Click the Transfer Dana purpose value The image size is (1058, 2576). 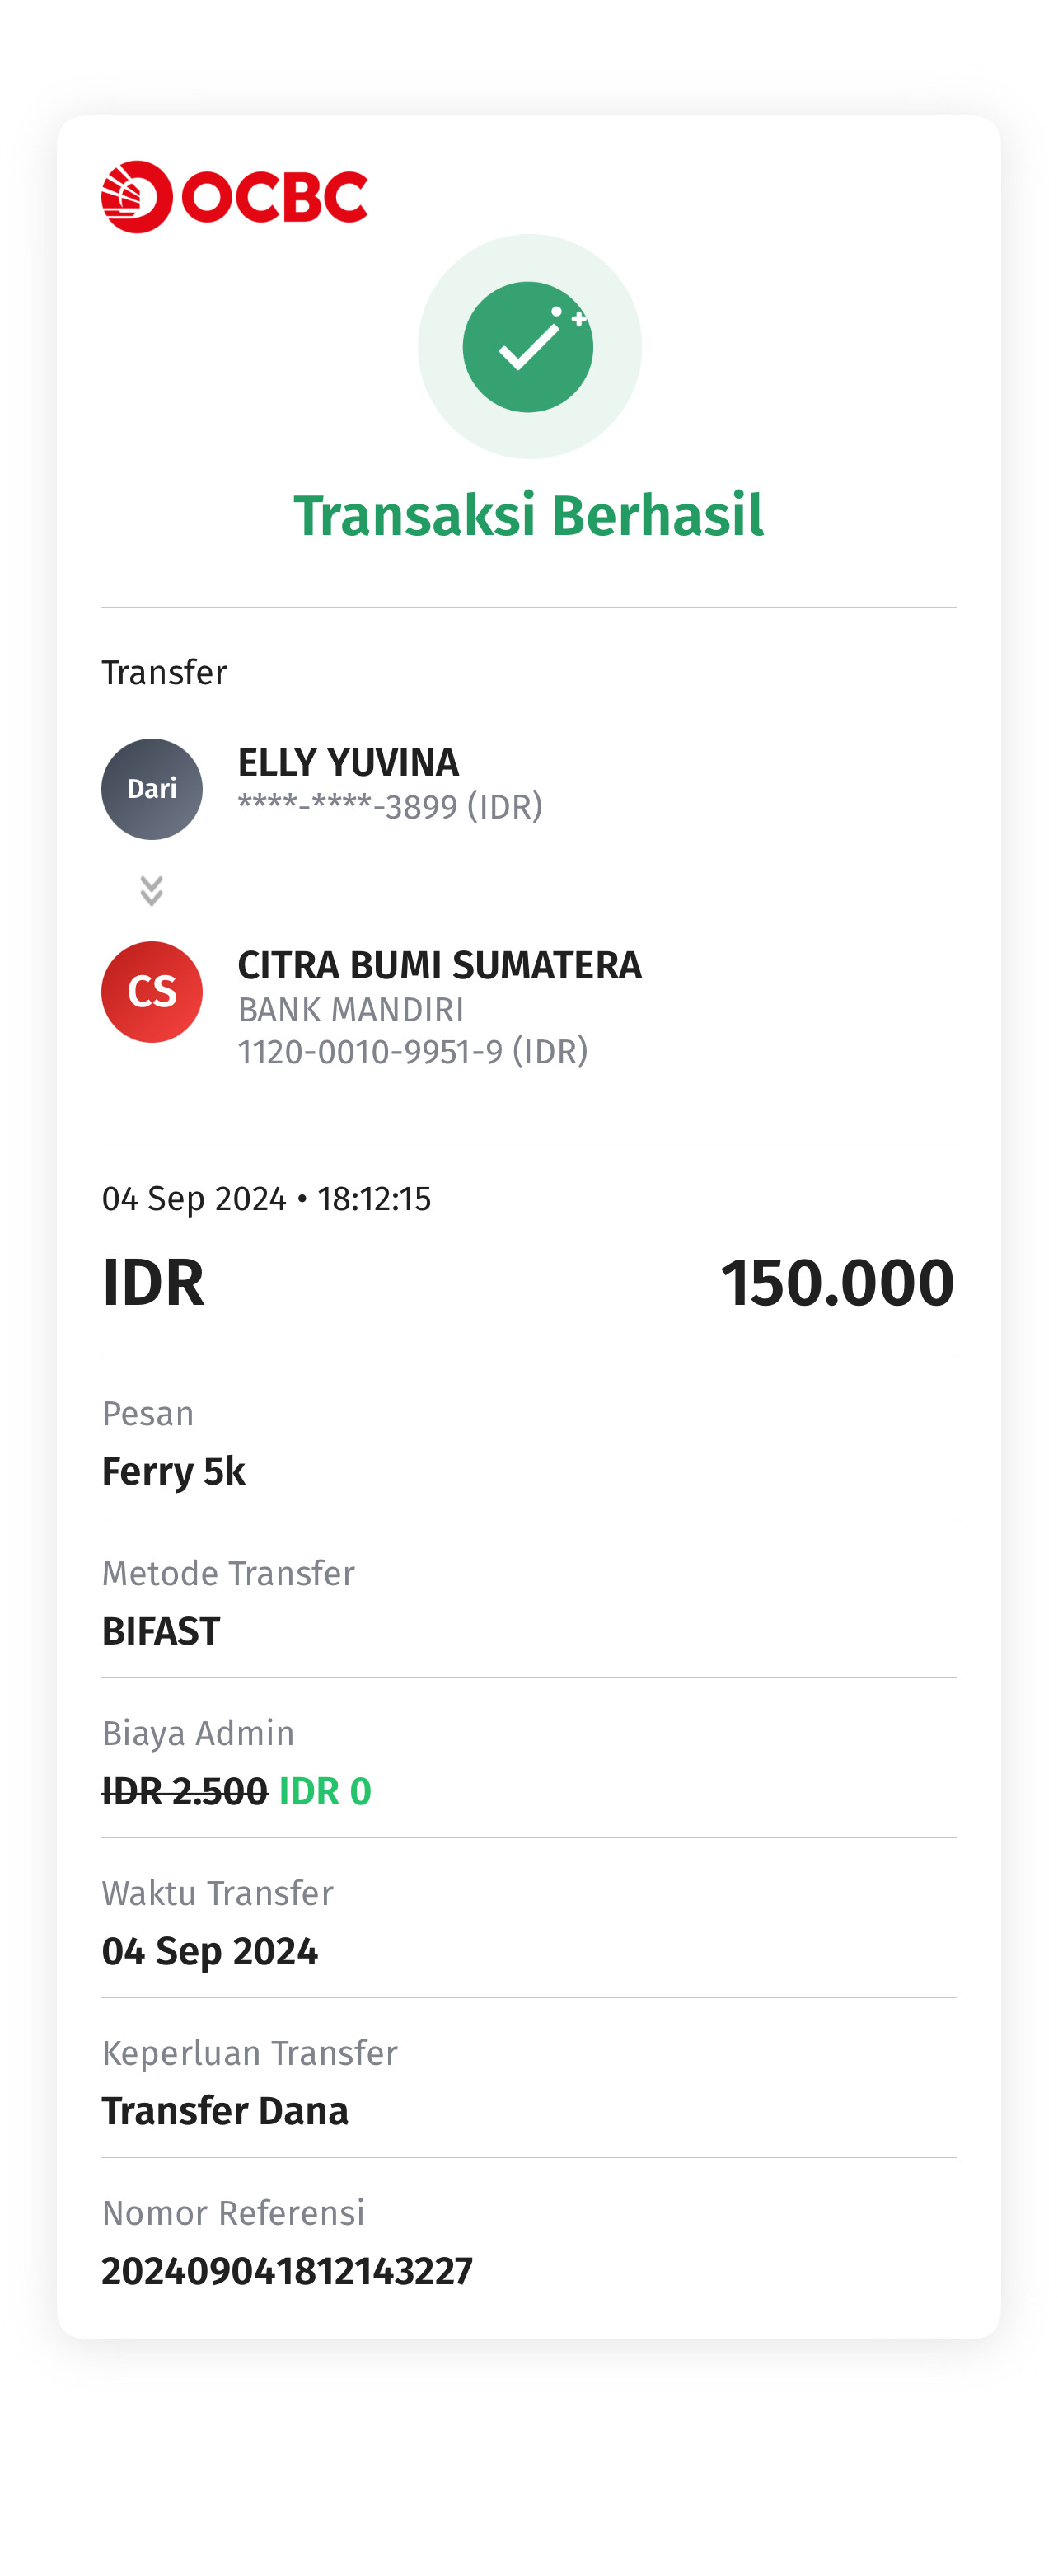tap(225, 2112)
